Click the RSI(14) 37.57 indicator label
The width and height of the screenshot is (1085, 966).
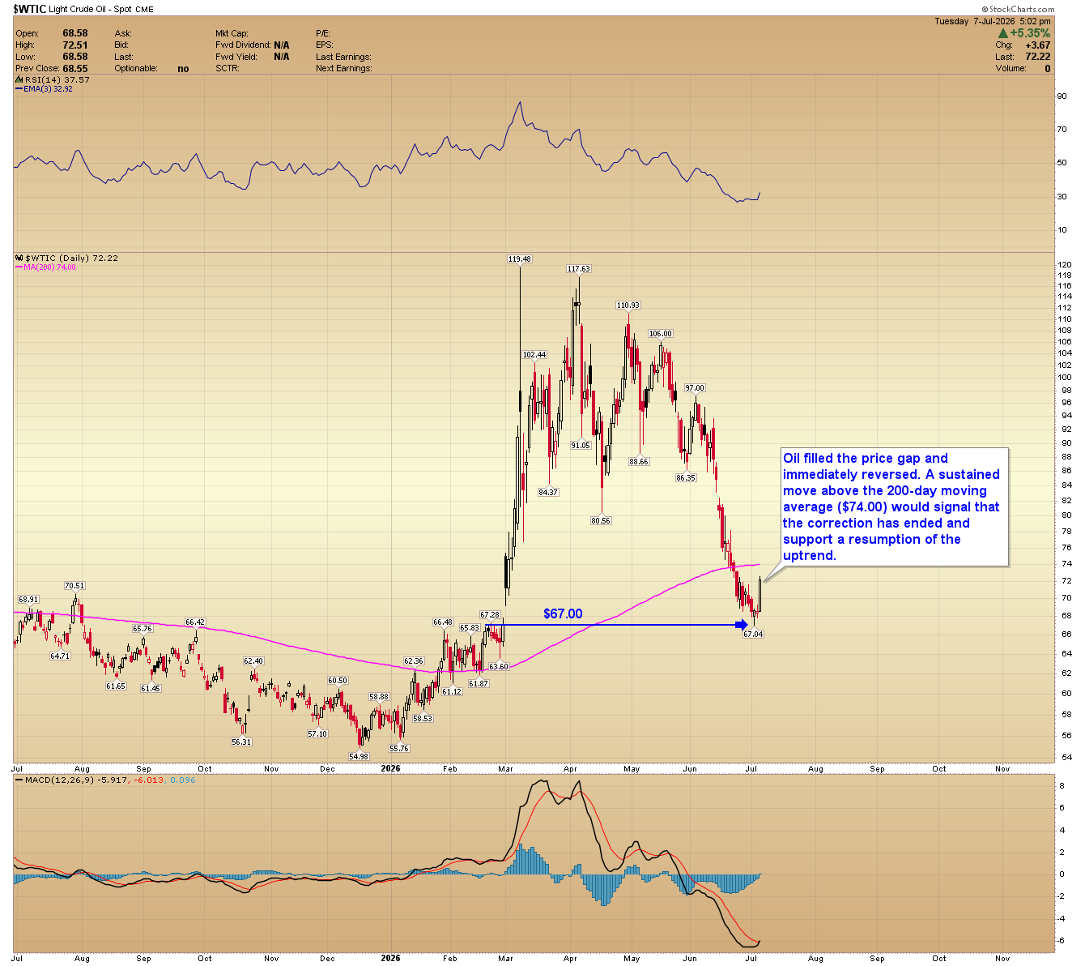(57, 80)
